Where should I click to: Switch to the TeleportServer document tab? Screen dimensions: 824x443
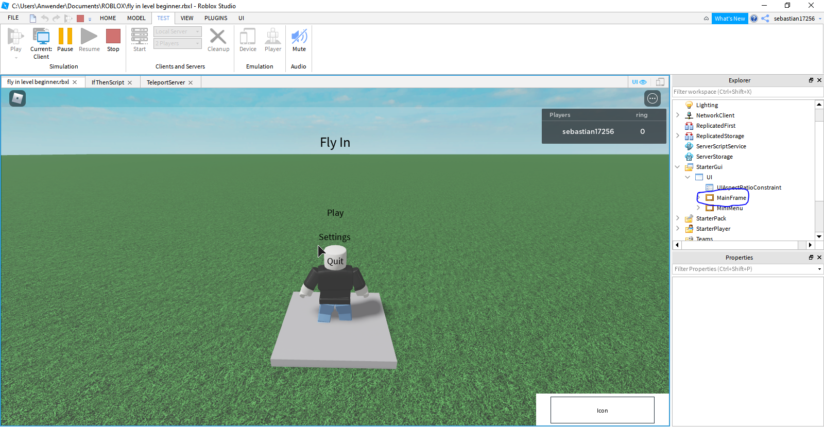click(166, 82)
